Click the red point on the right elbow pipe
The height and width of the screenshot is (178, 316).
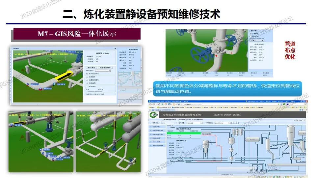point(232,53)
